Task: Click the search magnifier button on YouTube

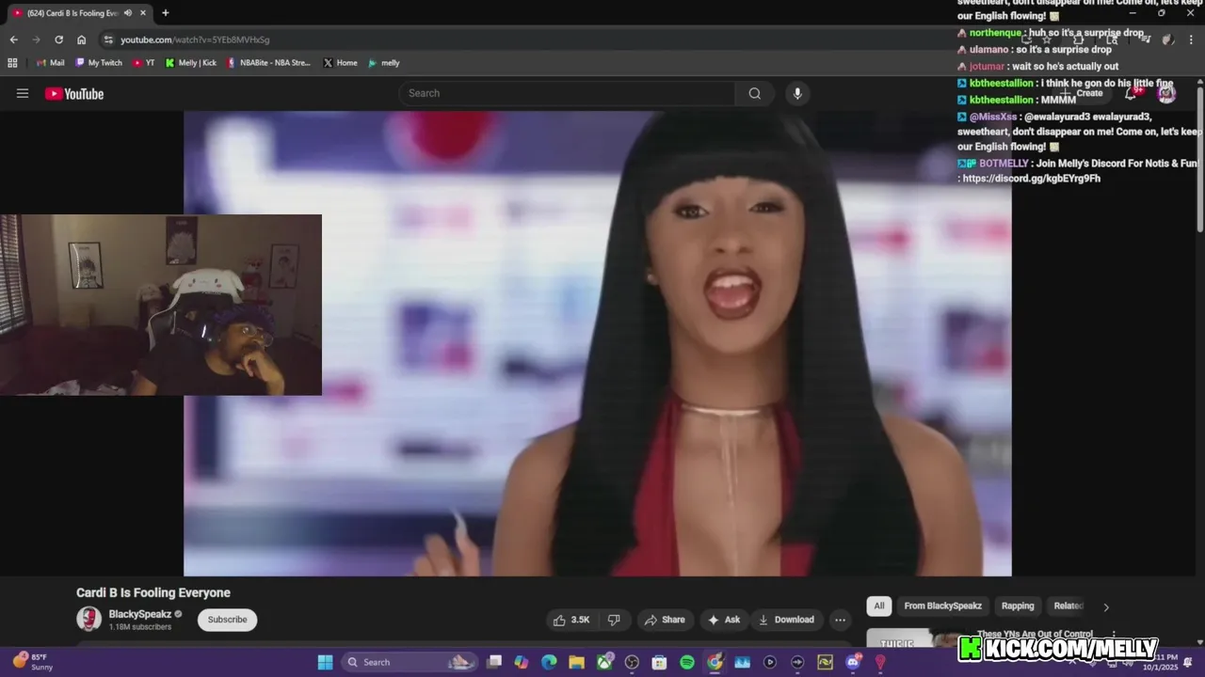Action: click(754, 93)
